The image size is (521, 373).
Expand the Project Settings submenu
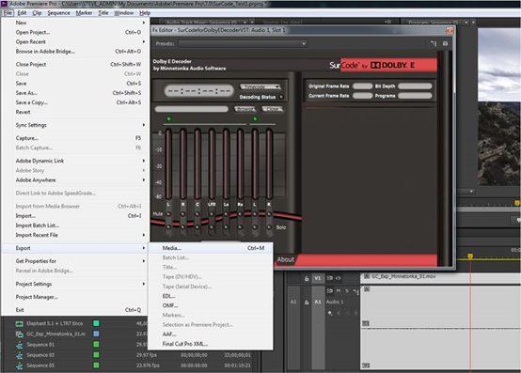point(75,284)
